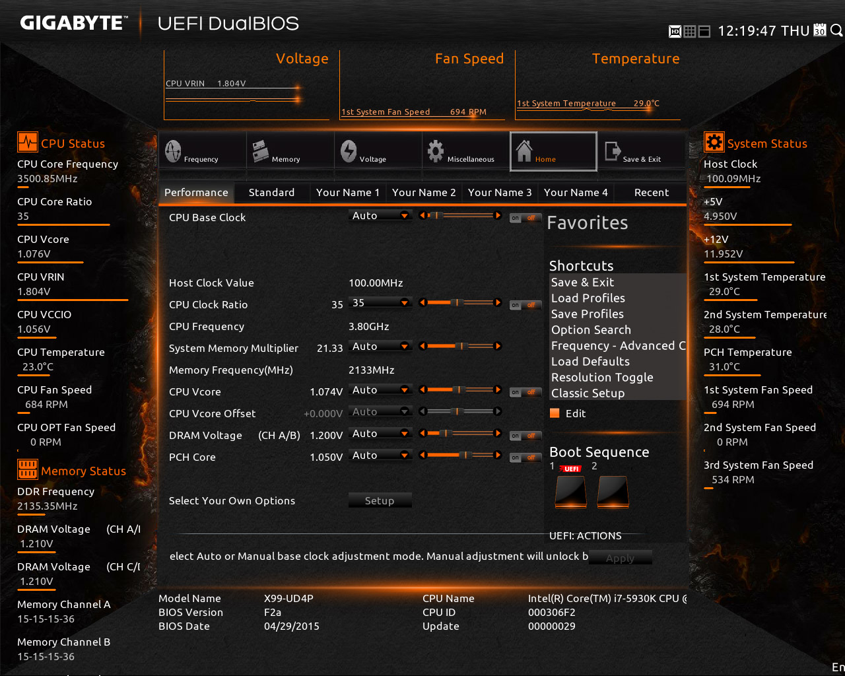Click the System Status gear icon
This screenshot has width=845, height=676.
[714, 142]
